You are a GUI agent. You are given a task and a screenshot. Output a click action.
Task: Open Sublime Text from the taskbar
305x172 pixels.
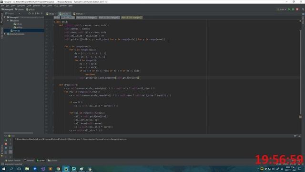pos(51,169)
